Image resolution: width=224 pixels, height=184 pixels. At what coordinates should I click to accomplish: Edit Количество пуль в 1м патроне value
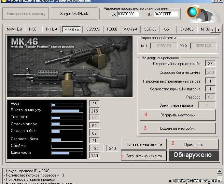click(x=210, y=89)
